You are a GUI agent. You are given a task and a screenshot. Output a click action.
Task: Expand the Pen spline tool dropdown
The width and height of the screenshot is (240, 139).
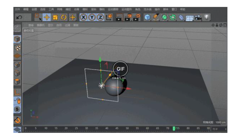(156, 18)
